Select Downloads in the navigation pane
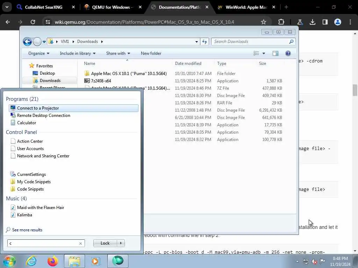The height and width of the screenshot is (268, 358). coord(50,81)
